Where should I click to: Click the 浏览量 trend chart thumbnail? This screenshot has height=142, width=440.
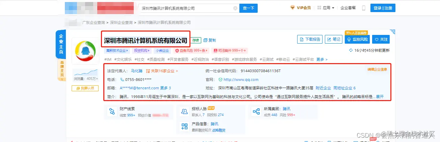click(x=85, y=73)
